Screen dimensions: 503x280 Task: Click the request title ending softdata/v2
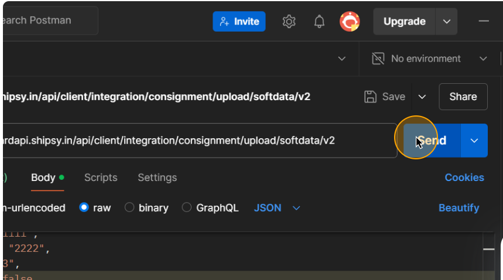156,97
